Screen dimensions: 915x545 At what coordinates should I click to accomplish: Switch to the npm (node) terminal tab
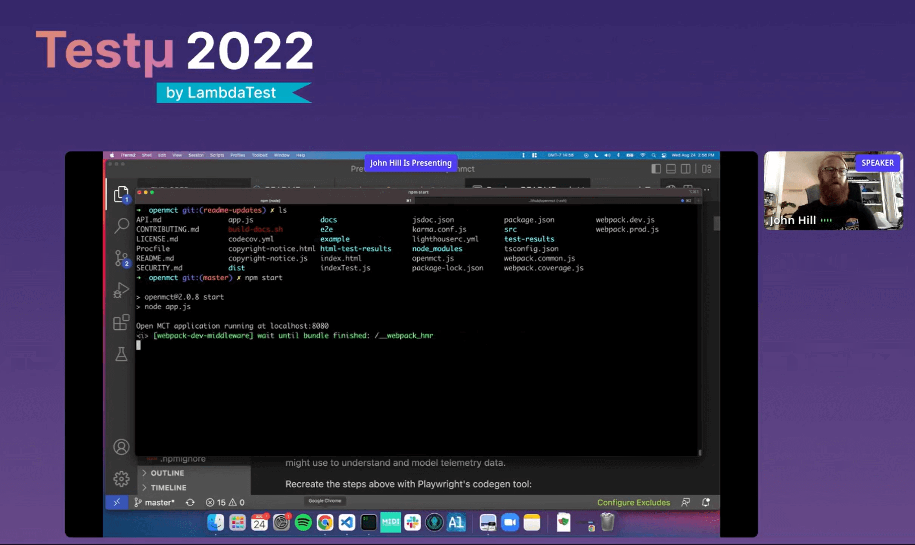(270, 200)
